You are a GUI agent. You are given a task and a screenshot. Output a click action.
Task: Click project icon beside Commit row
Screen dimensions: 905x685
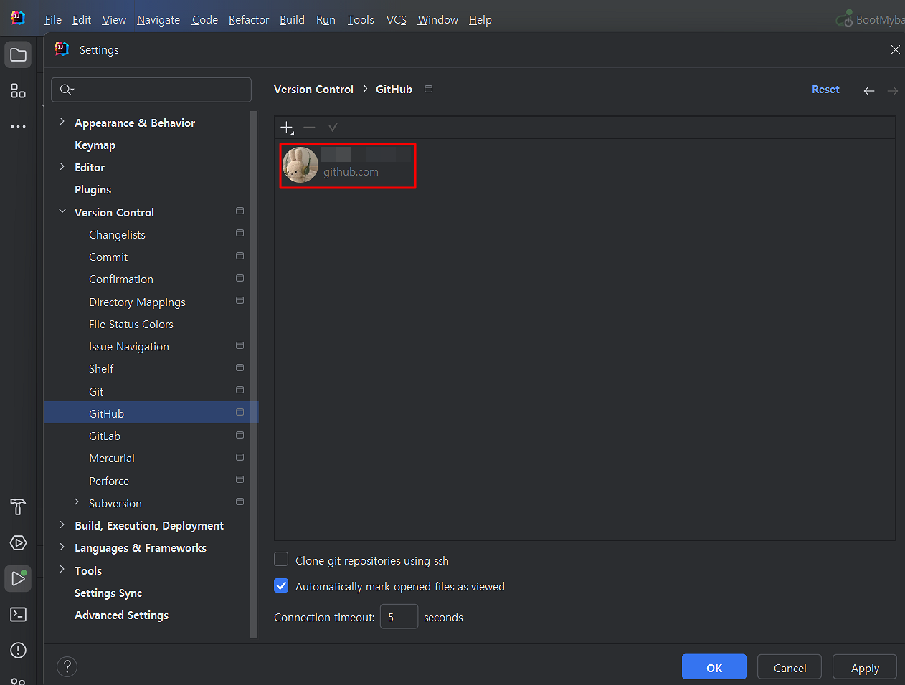pos(240,256)
